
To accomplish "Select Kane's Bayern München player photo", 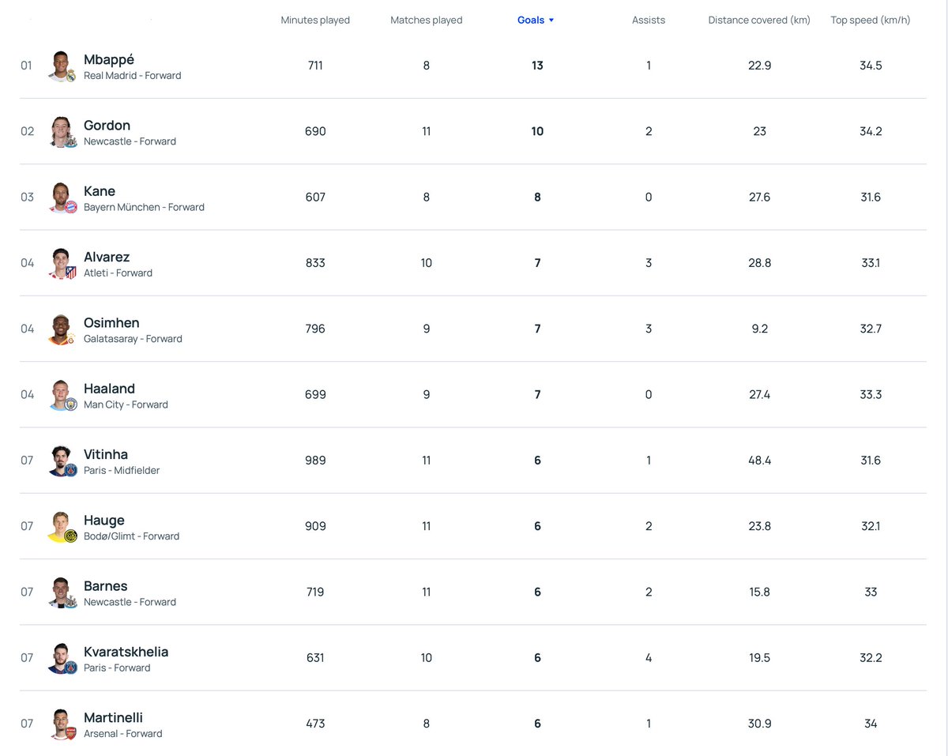I will pos(61,197).
